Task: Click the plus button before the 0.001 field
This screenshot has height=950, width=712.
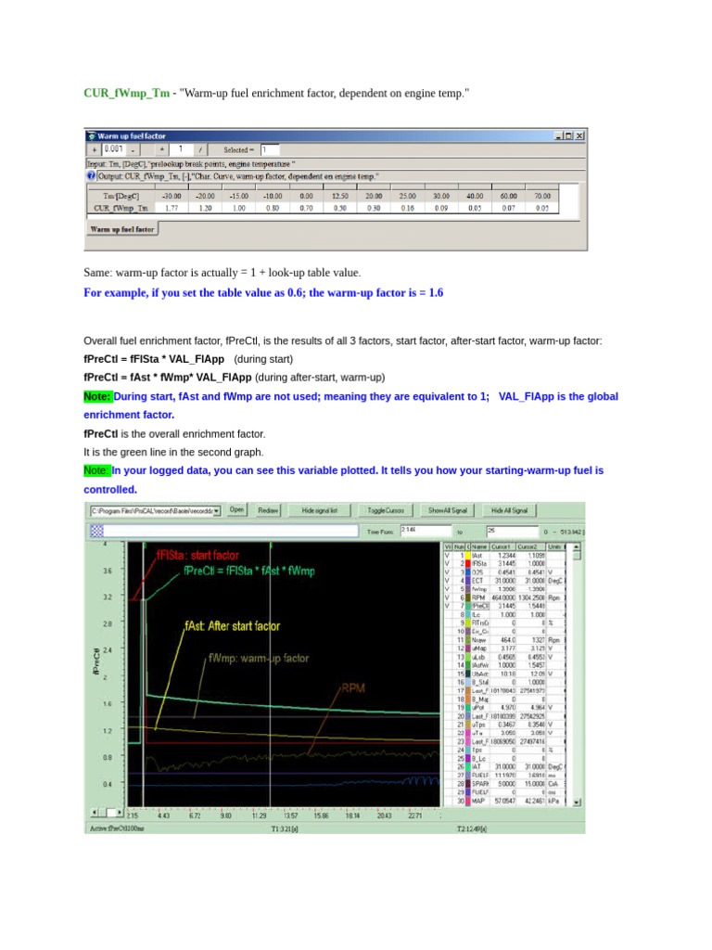Action: [x=94, y=149]
